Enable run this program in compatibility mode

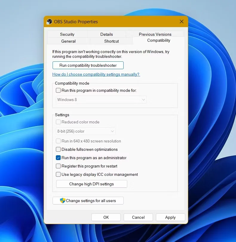pyautogui.click(x=58, y=90)
